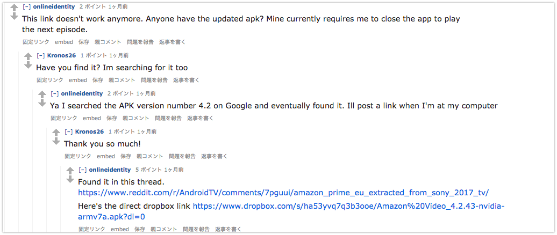Open the direct Dropbox APK link
557x235 pixels.
click(x=348, y=206)
